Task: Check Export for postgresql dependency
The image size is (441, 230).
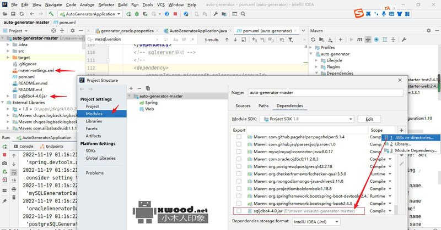Action: 239,166
